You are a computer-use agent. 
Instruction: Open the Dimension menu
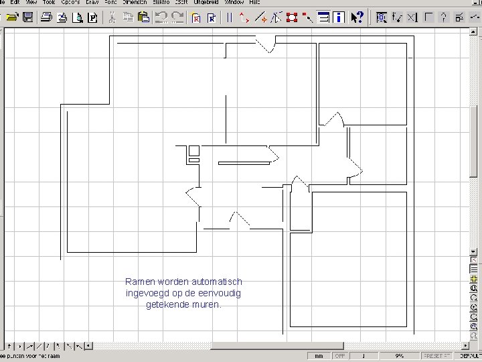[x=135, y=2]
